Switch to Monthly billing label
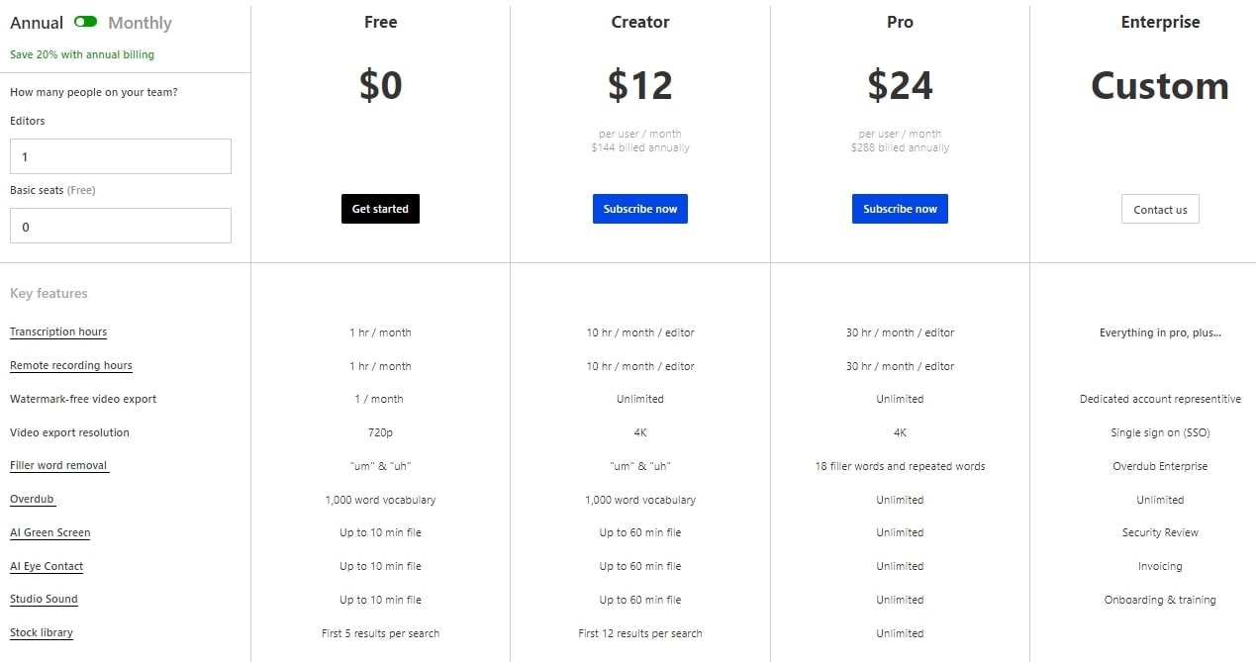The image size is (1256, 662). 140,23
